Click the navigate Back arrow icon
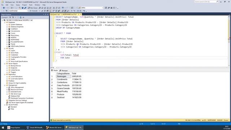Viewport: 231px width, 130px height. tap(4, 8)
